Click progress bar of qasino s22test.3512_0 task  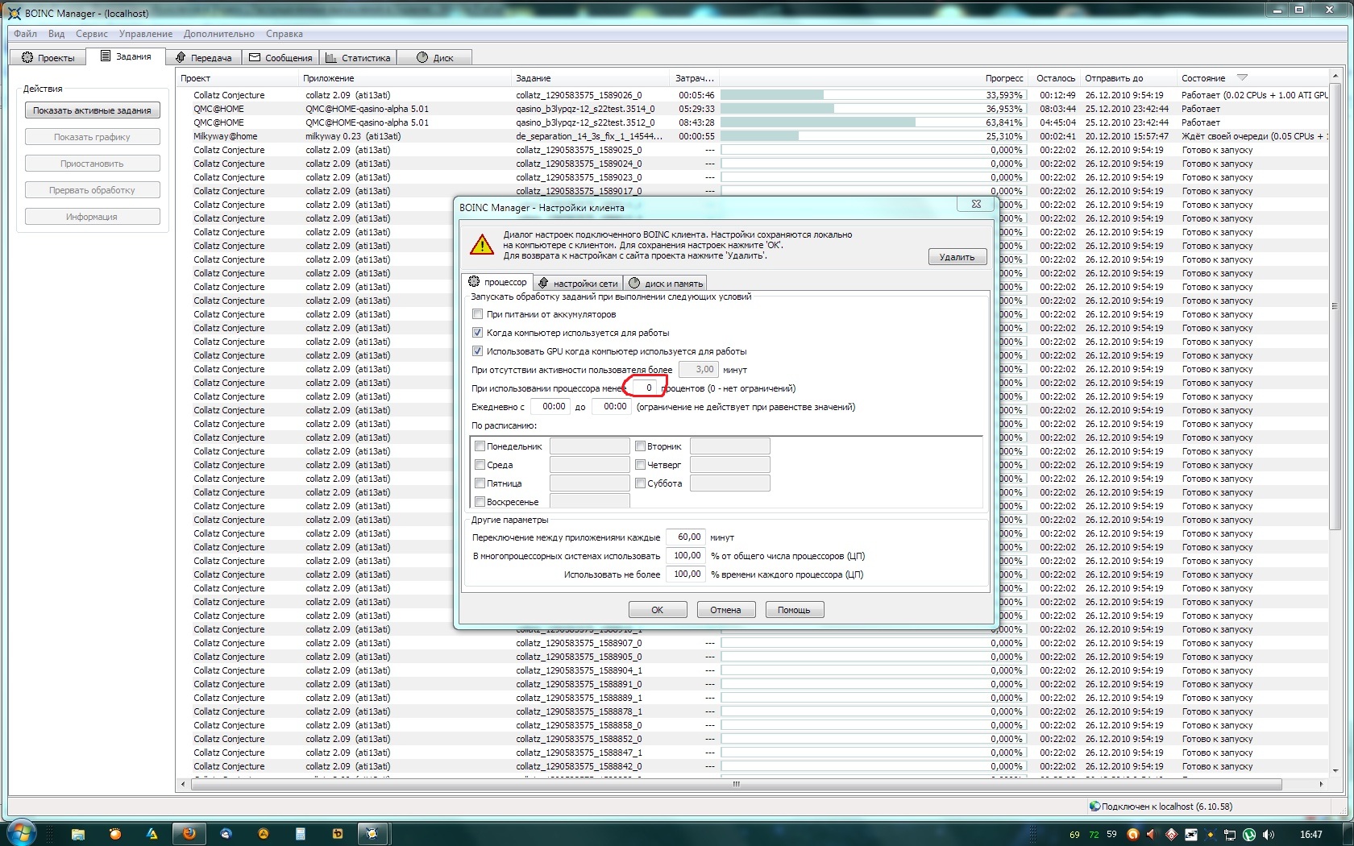(x=873, y=122)
